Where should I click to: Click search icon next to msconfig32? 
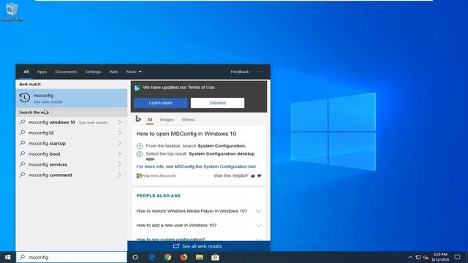(23, 133)
